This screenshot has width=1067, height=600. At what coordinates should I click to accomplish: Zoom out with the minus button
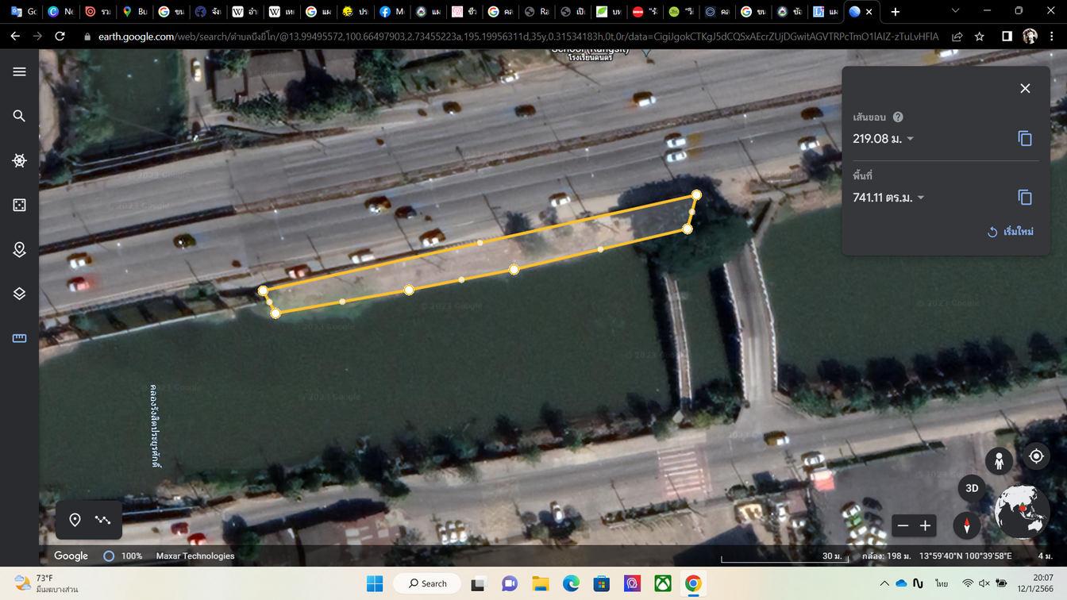[x=903, y=525]
